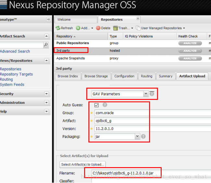Open Routing link in sidebar
This screenshot has height=183, width=211.
pos(6,79)
